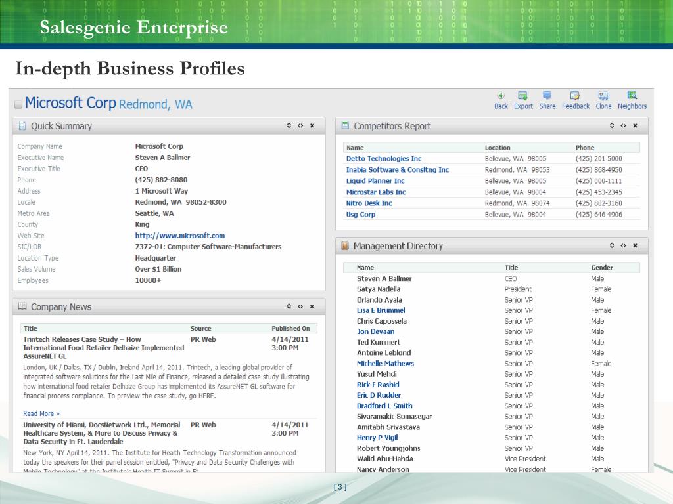
Task: Collapse the Management Directory panel
Action: pyautogui.click(x=612, y=245)
